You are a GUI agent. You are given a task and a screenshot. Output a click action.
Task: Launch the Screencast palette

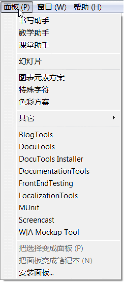click(x=68, y=220)
